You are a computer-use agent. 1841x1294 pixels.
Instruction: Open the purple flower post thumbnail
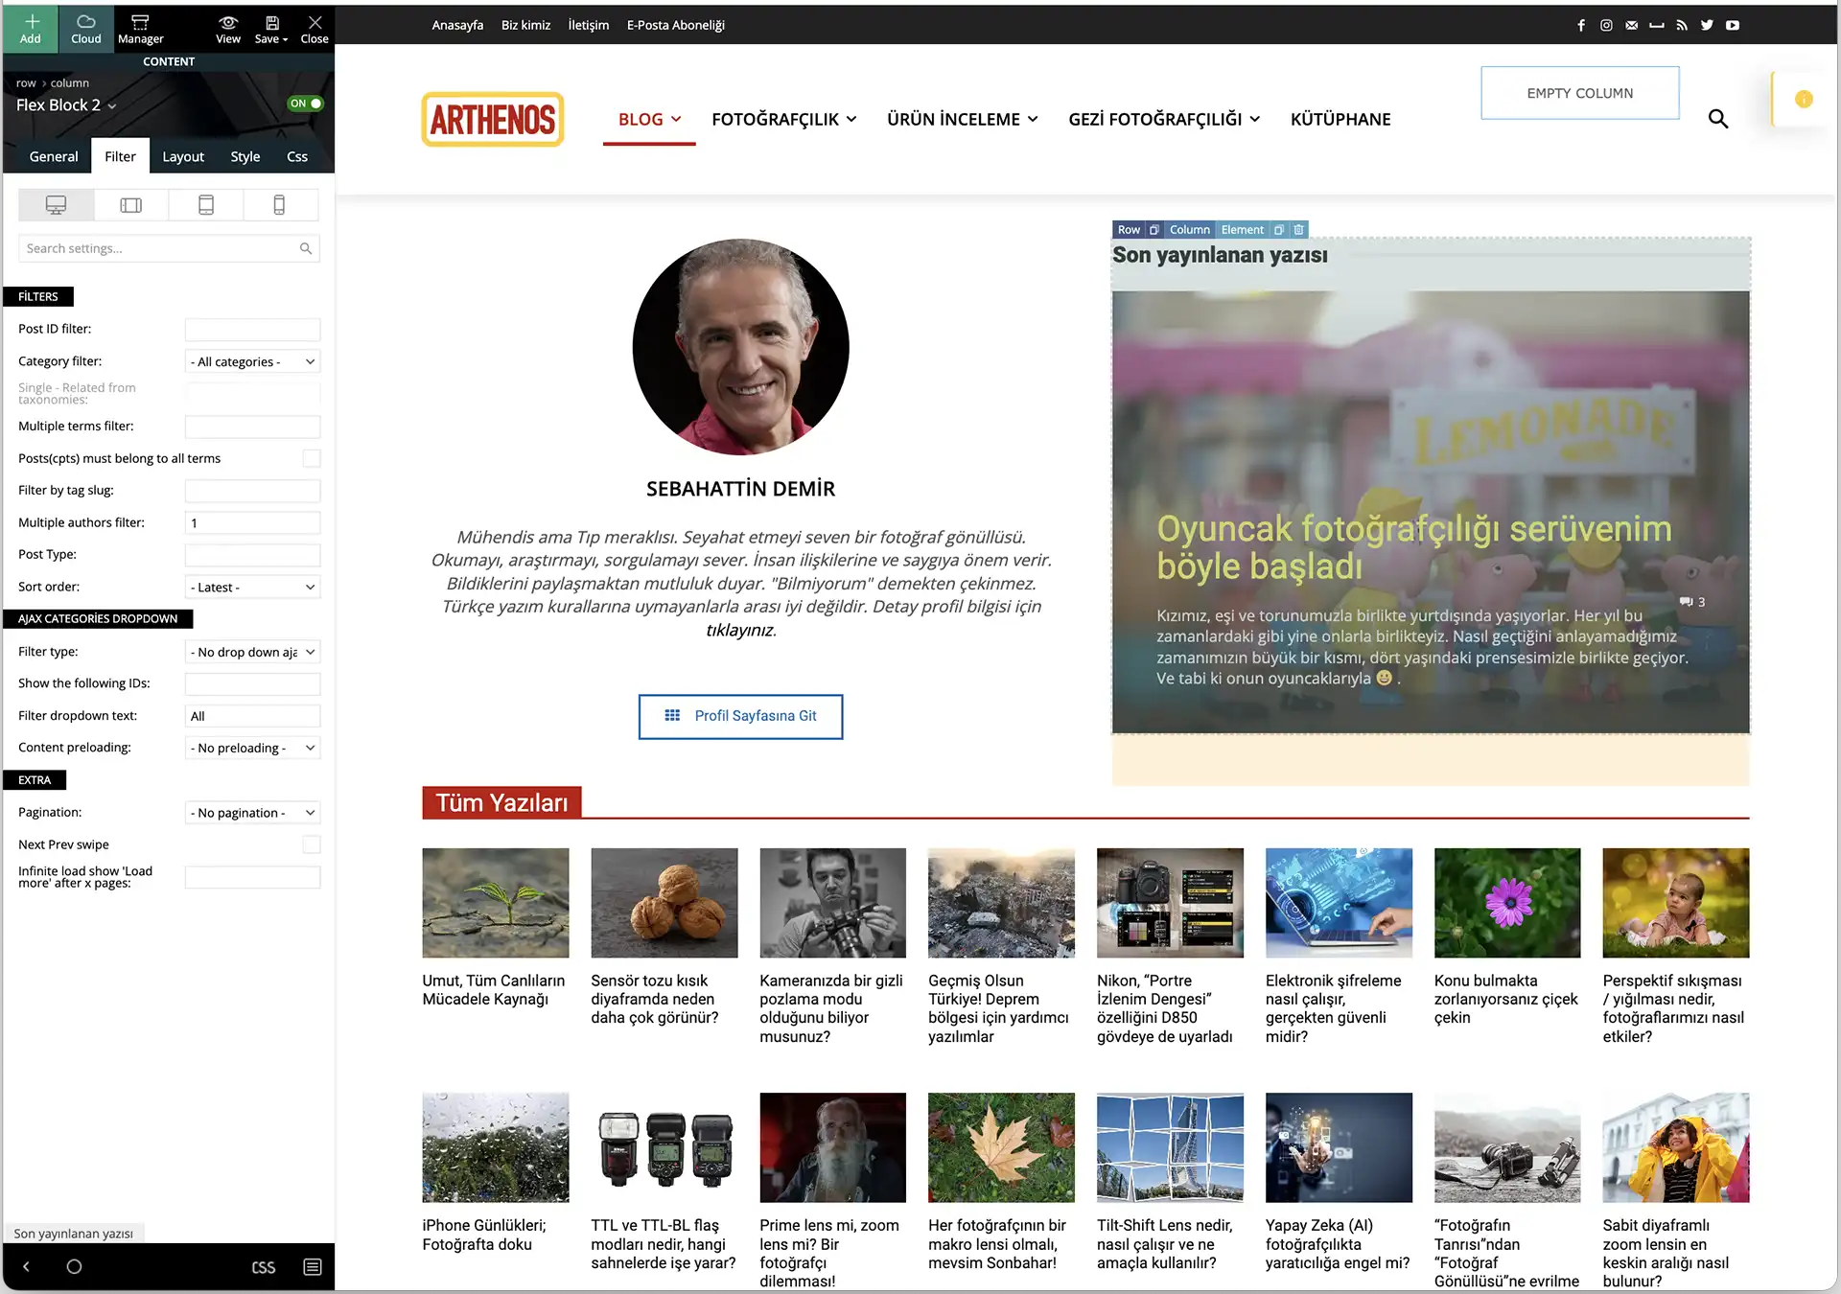tap(1507, 903)
